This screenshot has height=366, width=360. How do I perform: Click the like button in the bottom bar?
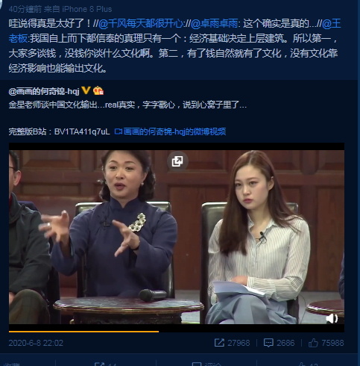(x=307, y=364)
